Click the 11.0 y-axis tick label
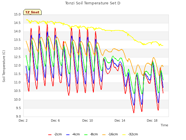 [17, 82]
